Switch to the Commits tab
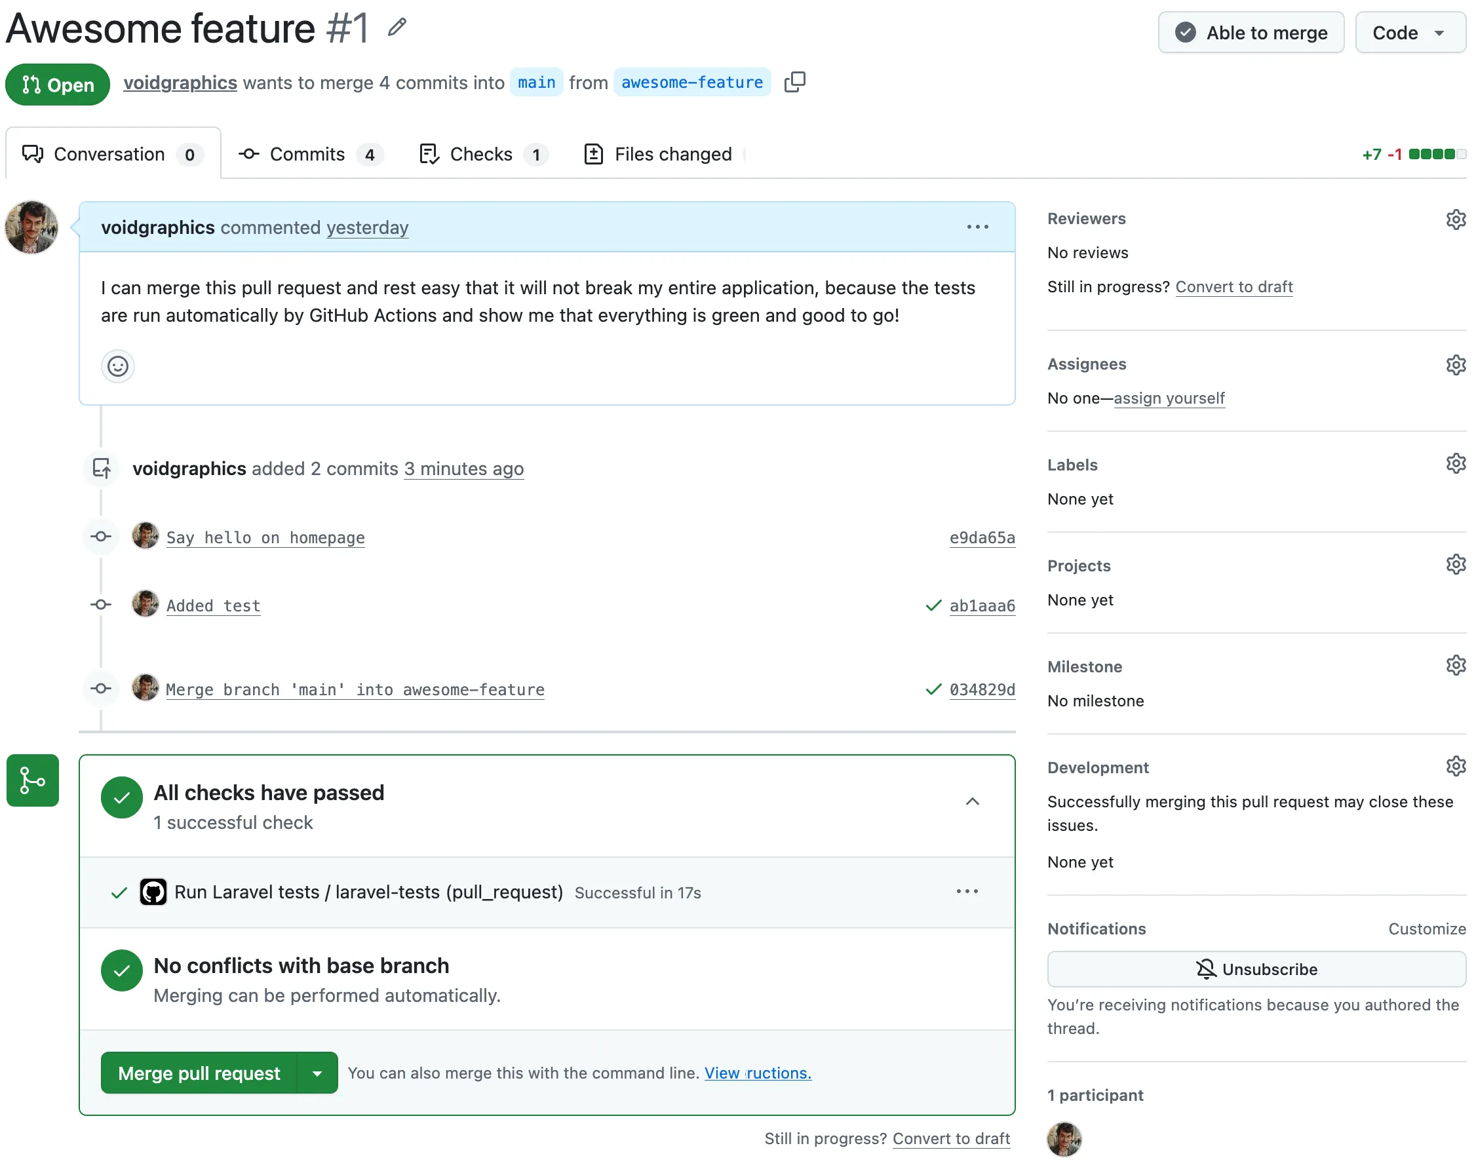This screenshot has height=1169, width=1476. [311, 154]
